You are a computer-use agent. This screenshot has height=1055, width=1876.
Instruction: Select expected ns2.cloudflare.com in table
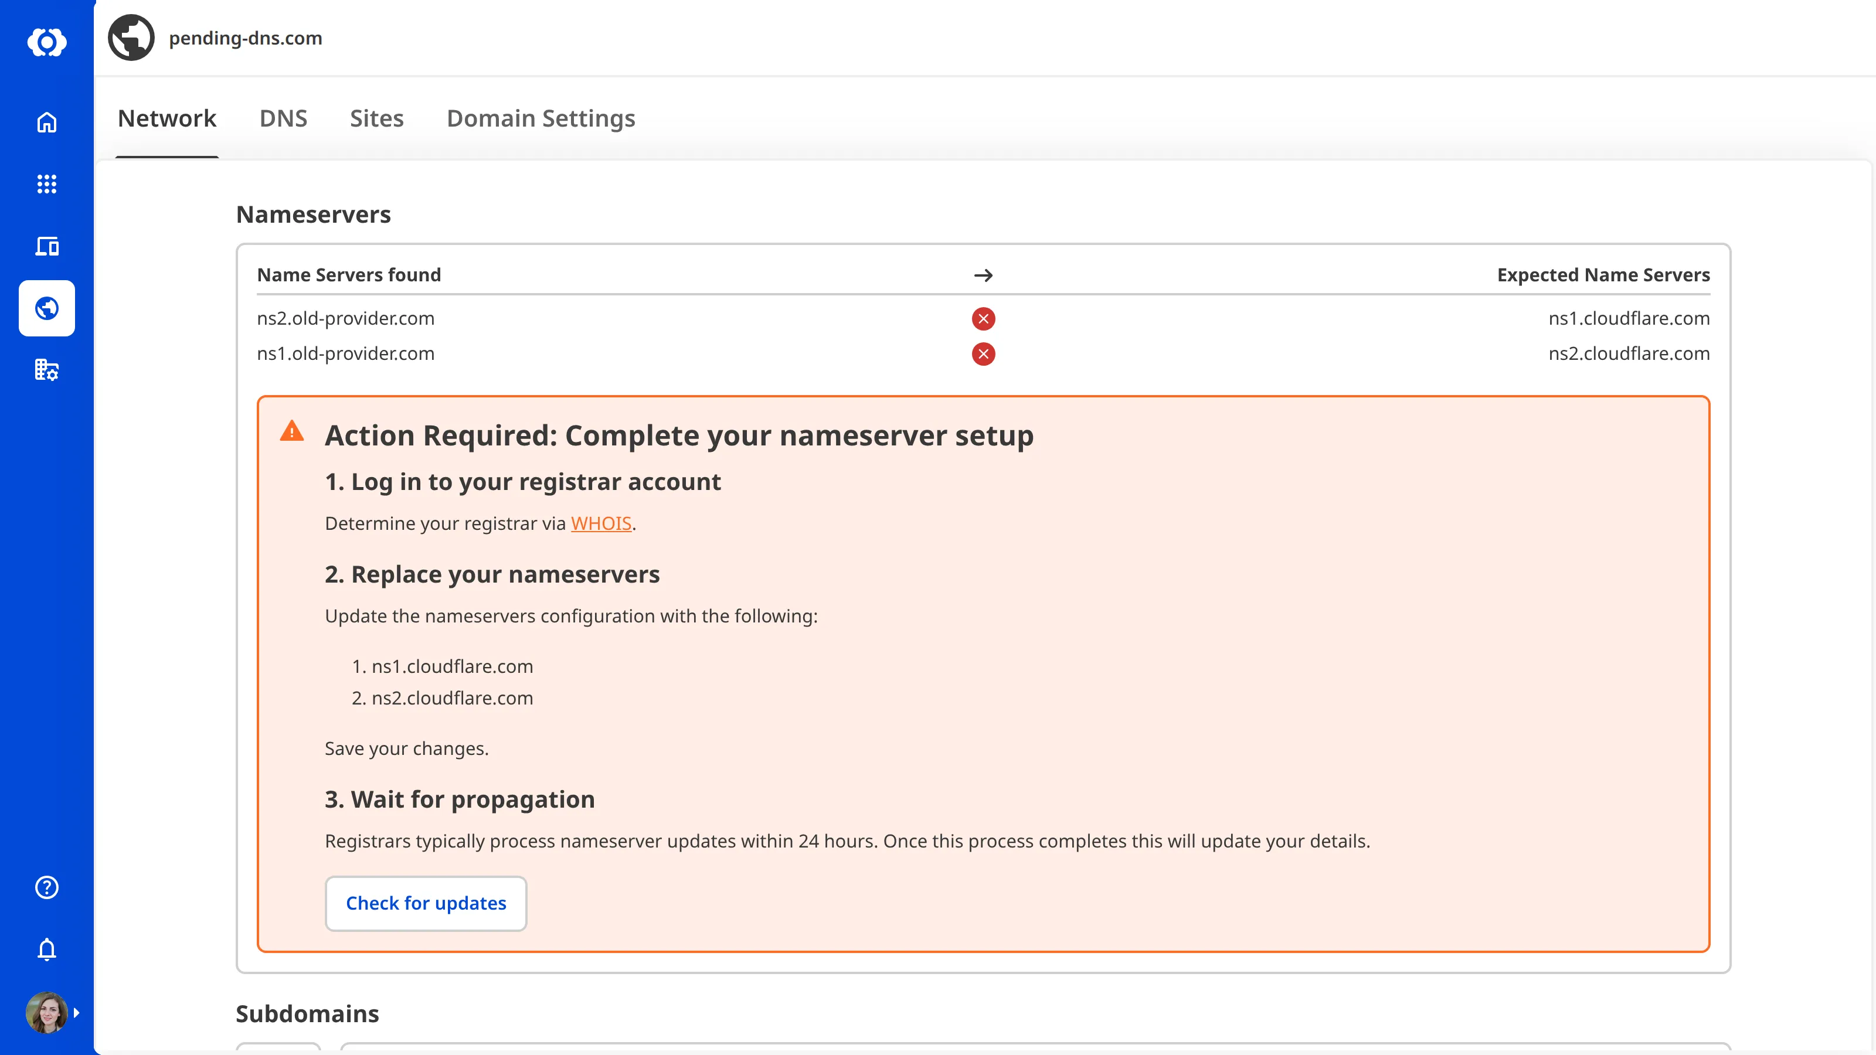click(x=1629, y=354)
